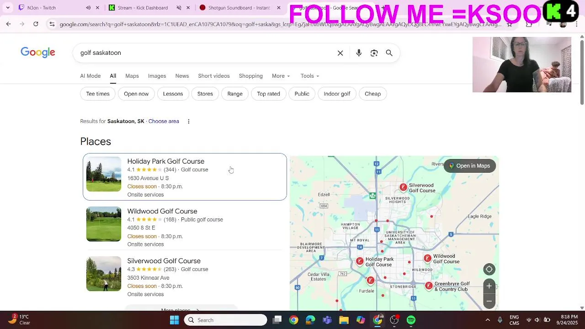The image size is (585, 329).
Task: Toggle the Range filter chip
Action: (x=235, y=94)
